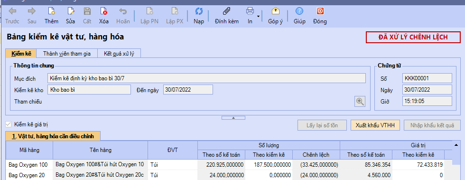Click the Xuất khẩu VTHH button
The height and width of the screenshot is (180, 465).
pyautogui.click(x=375, y=125)
